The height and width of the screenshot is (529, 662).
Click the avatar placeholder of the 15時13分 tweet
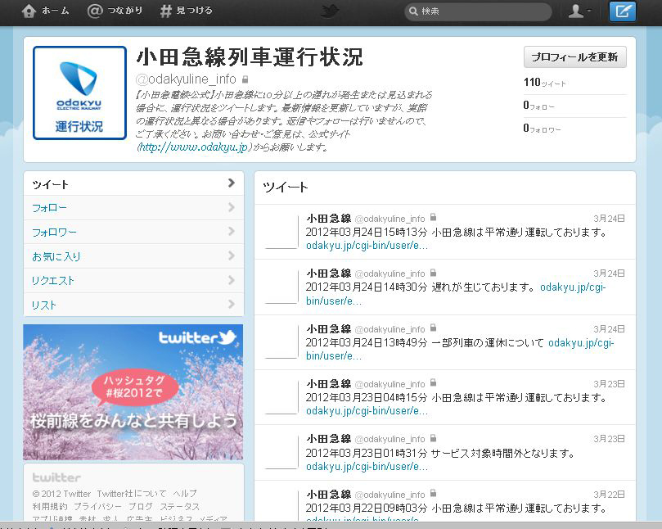pos(281,231)
